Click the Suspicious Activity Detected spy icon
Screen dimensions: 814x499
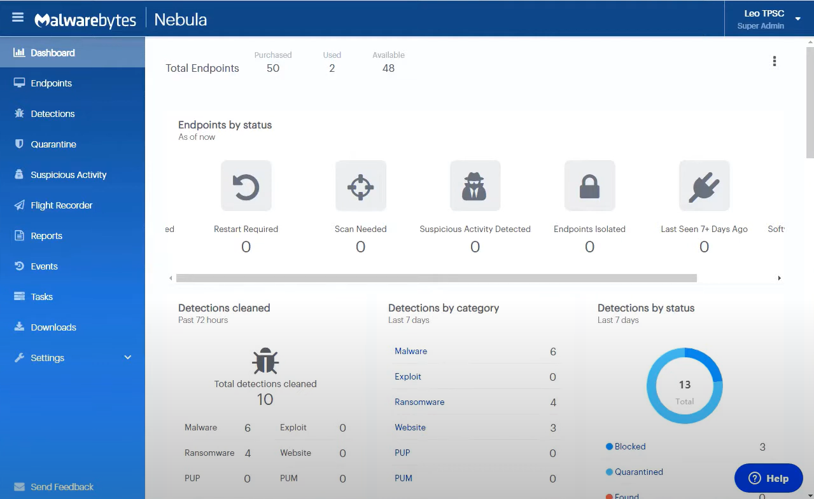475,186
